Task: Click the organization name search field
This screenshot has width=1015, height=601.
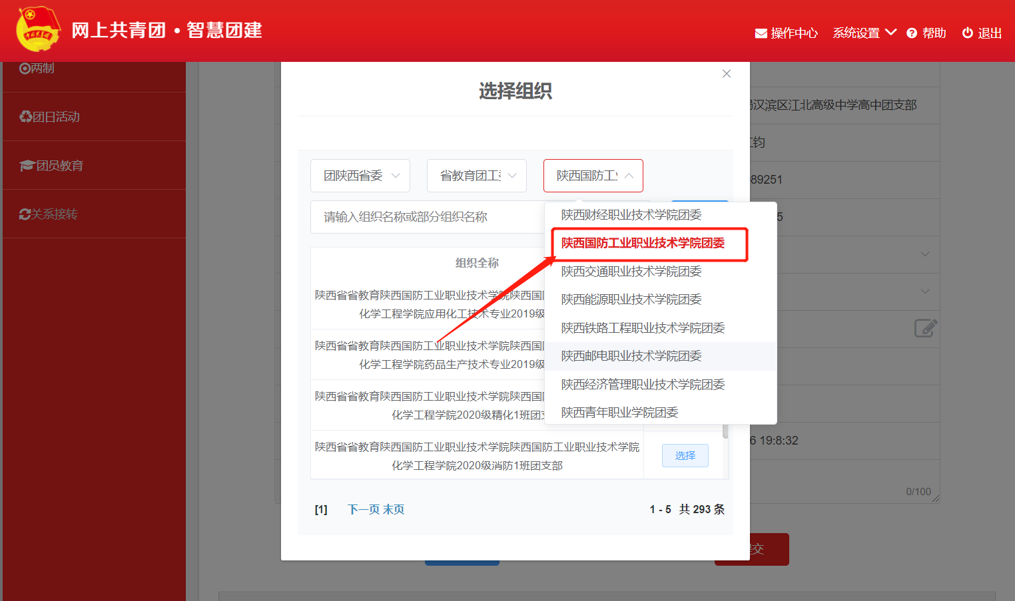Action: point(426,217)
